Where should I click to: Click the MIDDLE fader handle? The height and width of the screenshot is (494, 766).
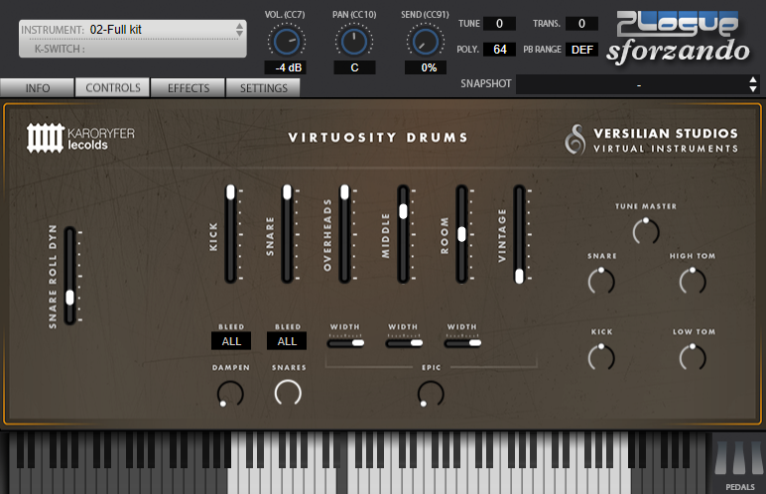point(403,211)
